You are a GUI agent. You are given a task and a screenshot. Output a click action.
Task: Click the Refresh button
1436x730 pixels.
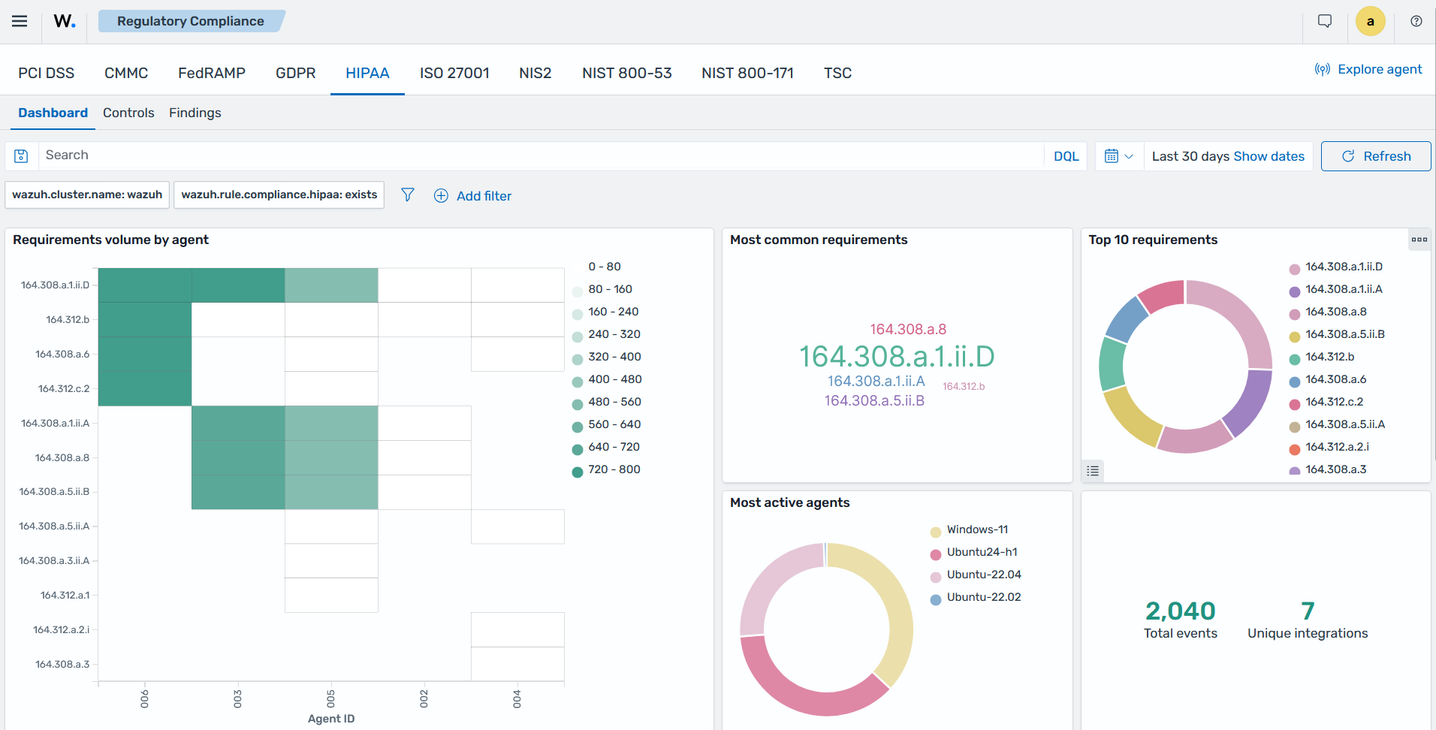click(x=1376, y=156)
